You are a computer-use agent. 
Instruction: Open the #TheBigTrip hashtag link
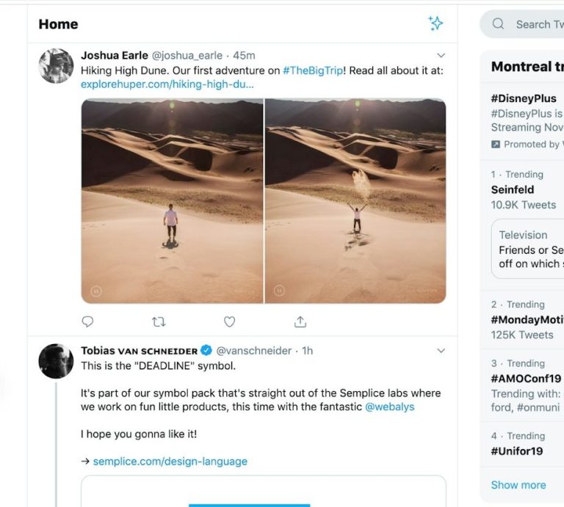pos(313,70)
